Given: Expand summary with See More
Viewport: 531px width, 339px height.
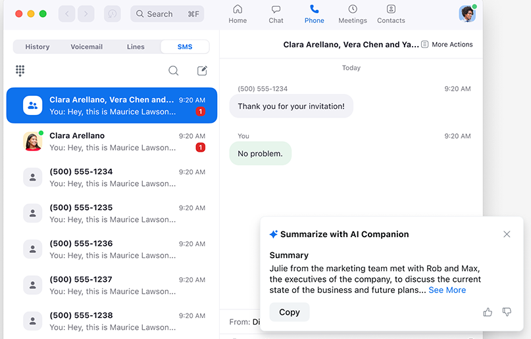Looking at the screenshot, I should [447, 290].
